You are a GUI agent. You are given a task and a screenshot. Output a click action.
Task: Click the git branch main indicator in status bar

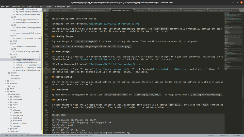tap(211, 135)
